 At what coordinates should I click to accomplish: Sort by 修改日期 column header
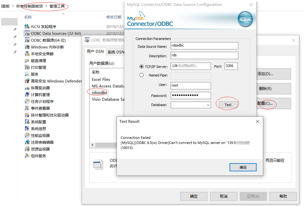(x=114, y=17)
